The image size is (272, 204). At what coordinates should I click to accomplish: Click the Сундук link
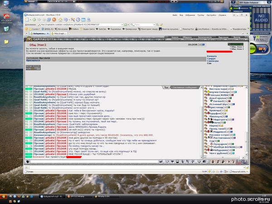pos(211,58)
